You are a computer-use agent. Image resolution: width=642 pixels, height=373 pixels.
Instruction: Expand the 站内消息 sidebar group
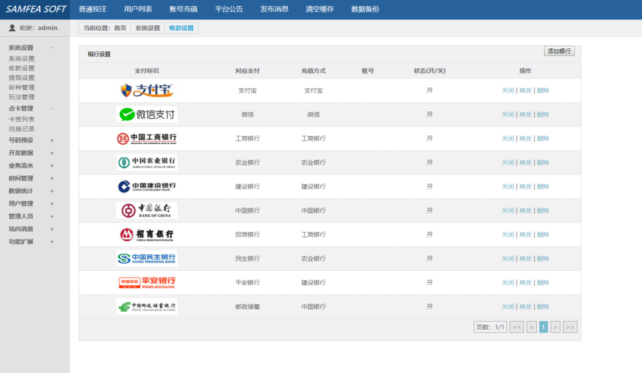pos(52,229)
